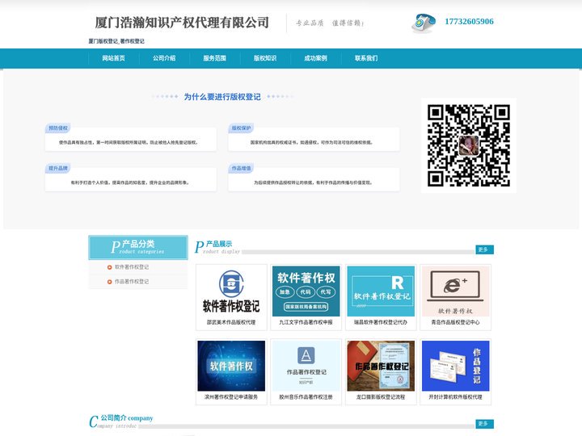Click caption link 瑞昌软件著作权登记代办

[381, 322]
